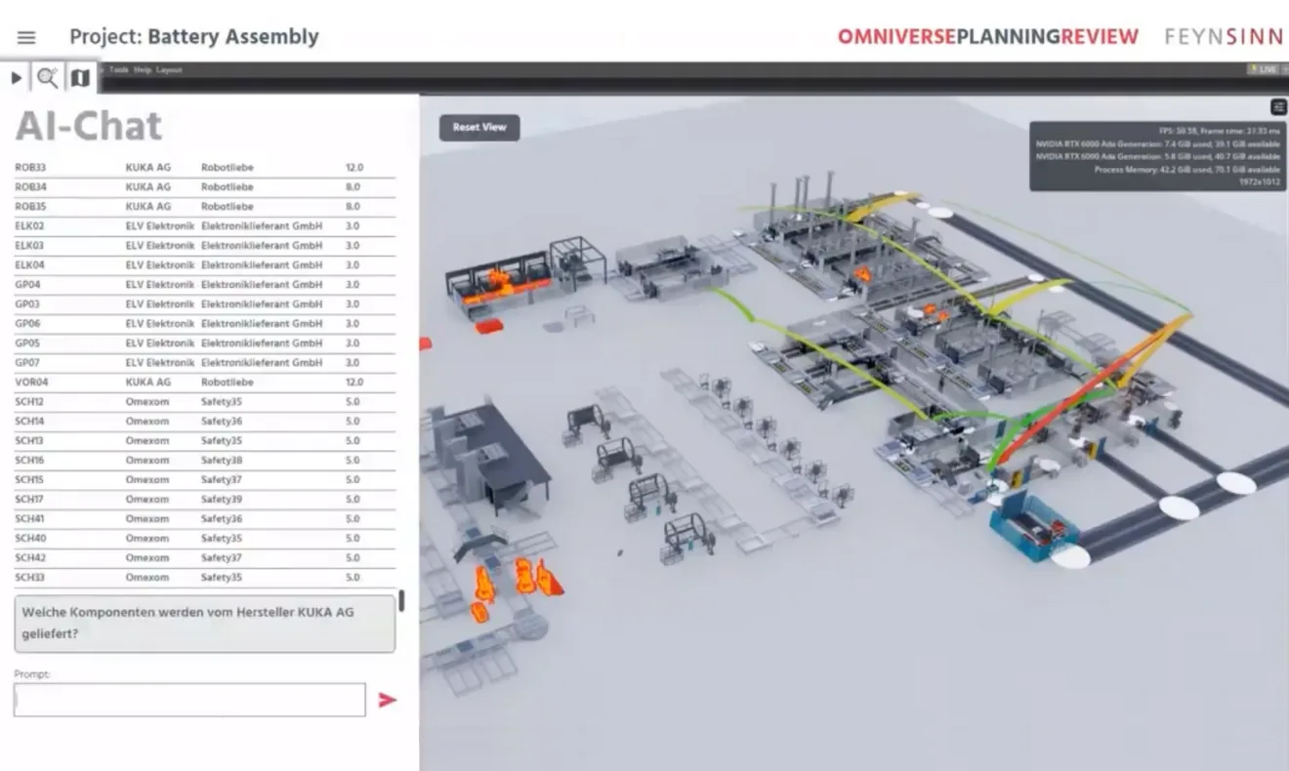
Task: Click the FEYNSINN logo
Action: [x=1224, y=37]
